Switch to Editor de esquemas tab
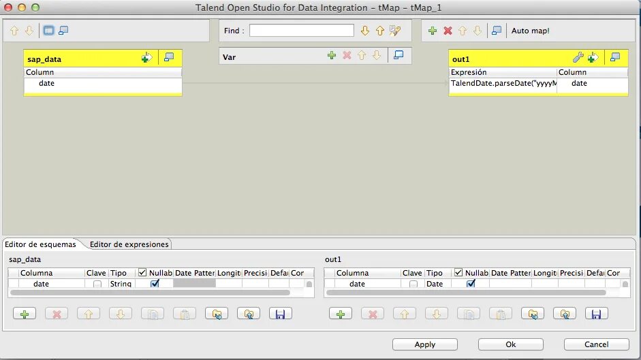 [40, 244]
